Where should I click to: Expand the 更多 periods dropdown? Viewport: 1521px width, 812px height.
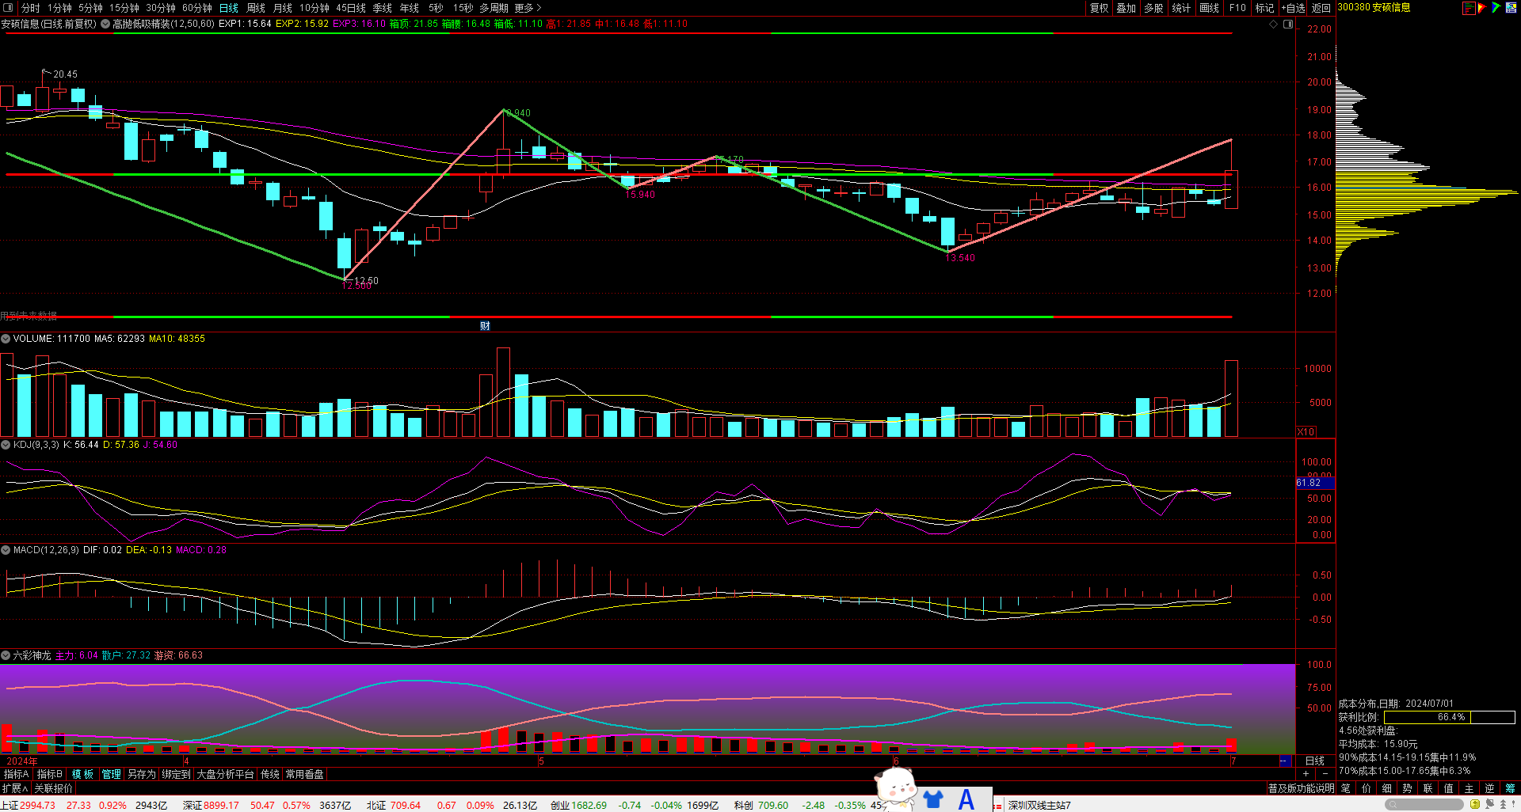pos(528,8)
